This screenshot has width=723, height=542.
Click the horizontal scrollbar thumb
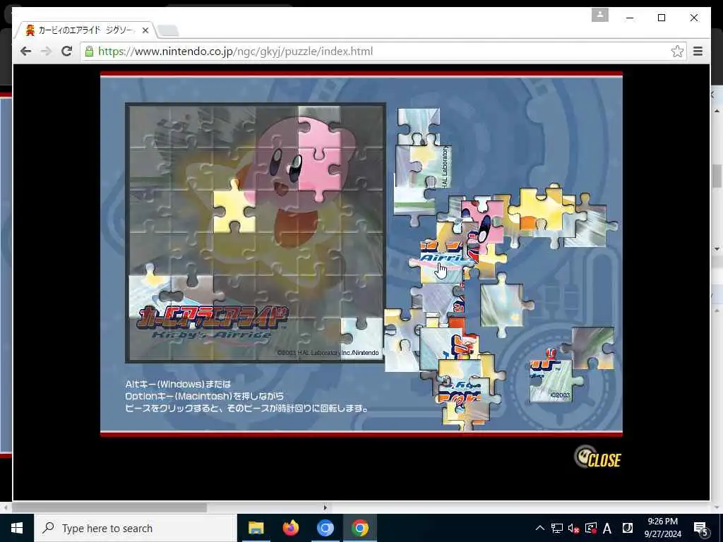pyautogui.click(x=109, y=507)
